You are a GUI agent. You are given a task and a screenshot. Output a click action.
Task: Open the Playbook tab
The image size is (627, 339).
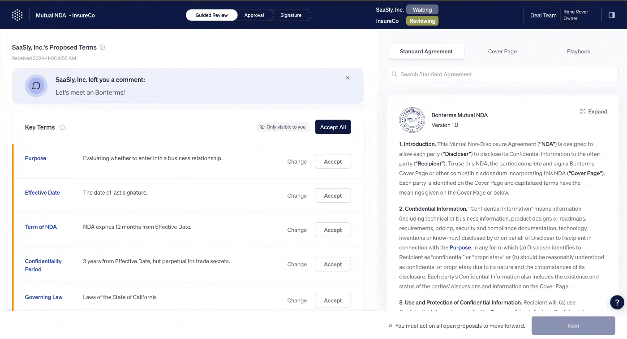(579, 51)
